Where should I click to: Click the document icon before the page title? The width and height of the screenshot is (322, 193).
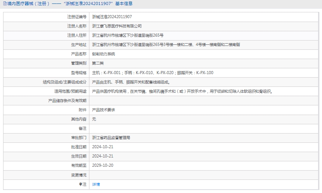4,4
